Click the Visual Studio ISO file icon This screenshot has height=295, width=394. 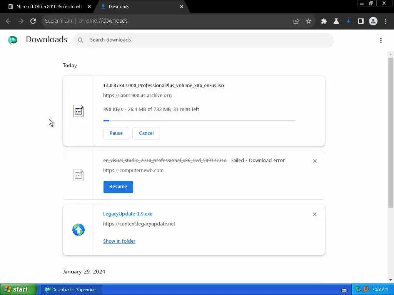click(x=78, y=175)
